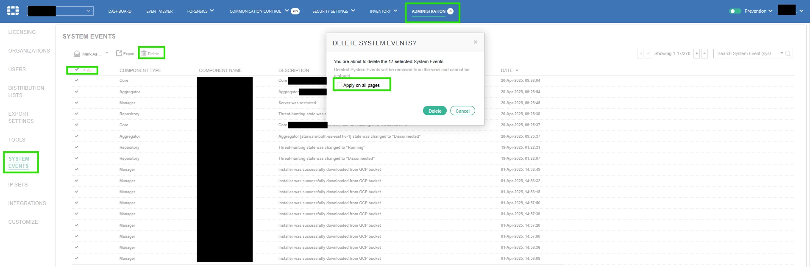The image size is (810, 267).
Task: Open System Events in the sidebar
Action: 19,162
